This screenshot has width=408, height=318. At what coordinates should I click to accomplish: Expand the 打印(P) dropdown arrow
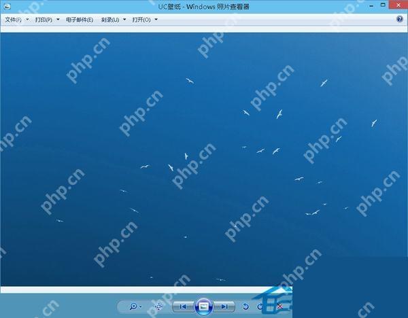[x=58, y=20]
